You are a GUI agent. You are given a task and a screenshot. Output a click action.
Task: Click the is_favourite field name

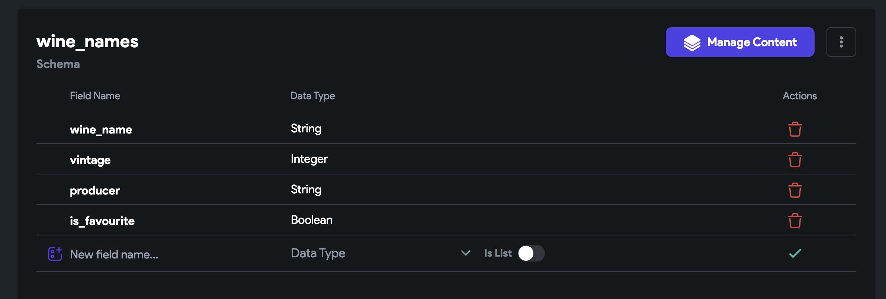tap(102, 221)
